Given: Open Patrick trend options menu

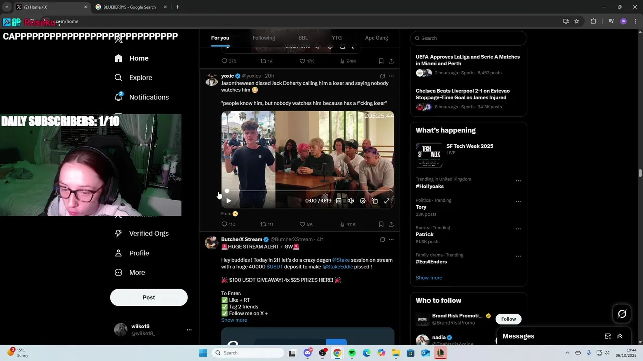Looking at the screenshot, I should pyautogui.click(x=518, y=229).
